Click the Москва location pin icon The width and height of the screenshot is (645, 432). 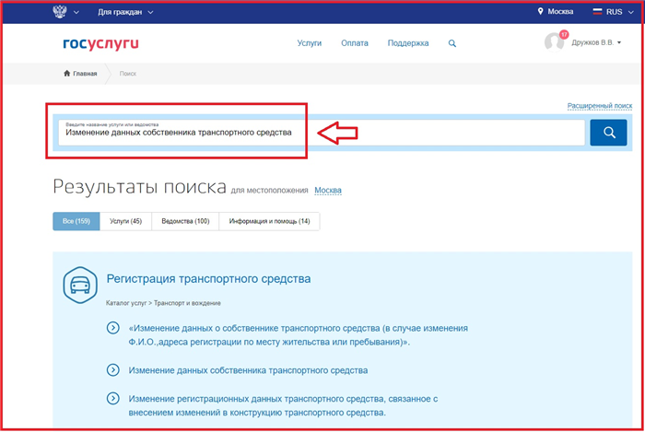tap(541, 11)
